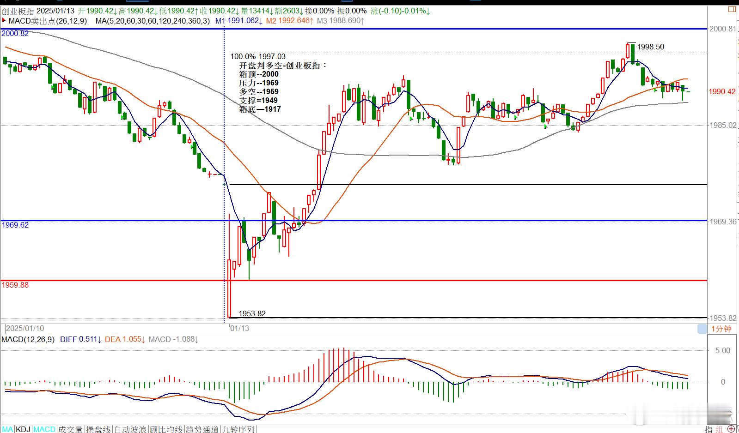The width and height of the screenshot is (739, 433).
Task: Click the 开盘判多空-创业板指 annotation title
Action: (x=283, y=66)
